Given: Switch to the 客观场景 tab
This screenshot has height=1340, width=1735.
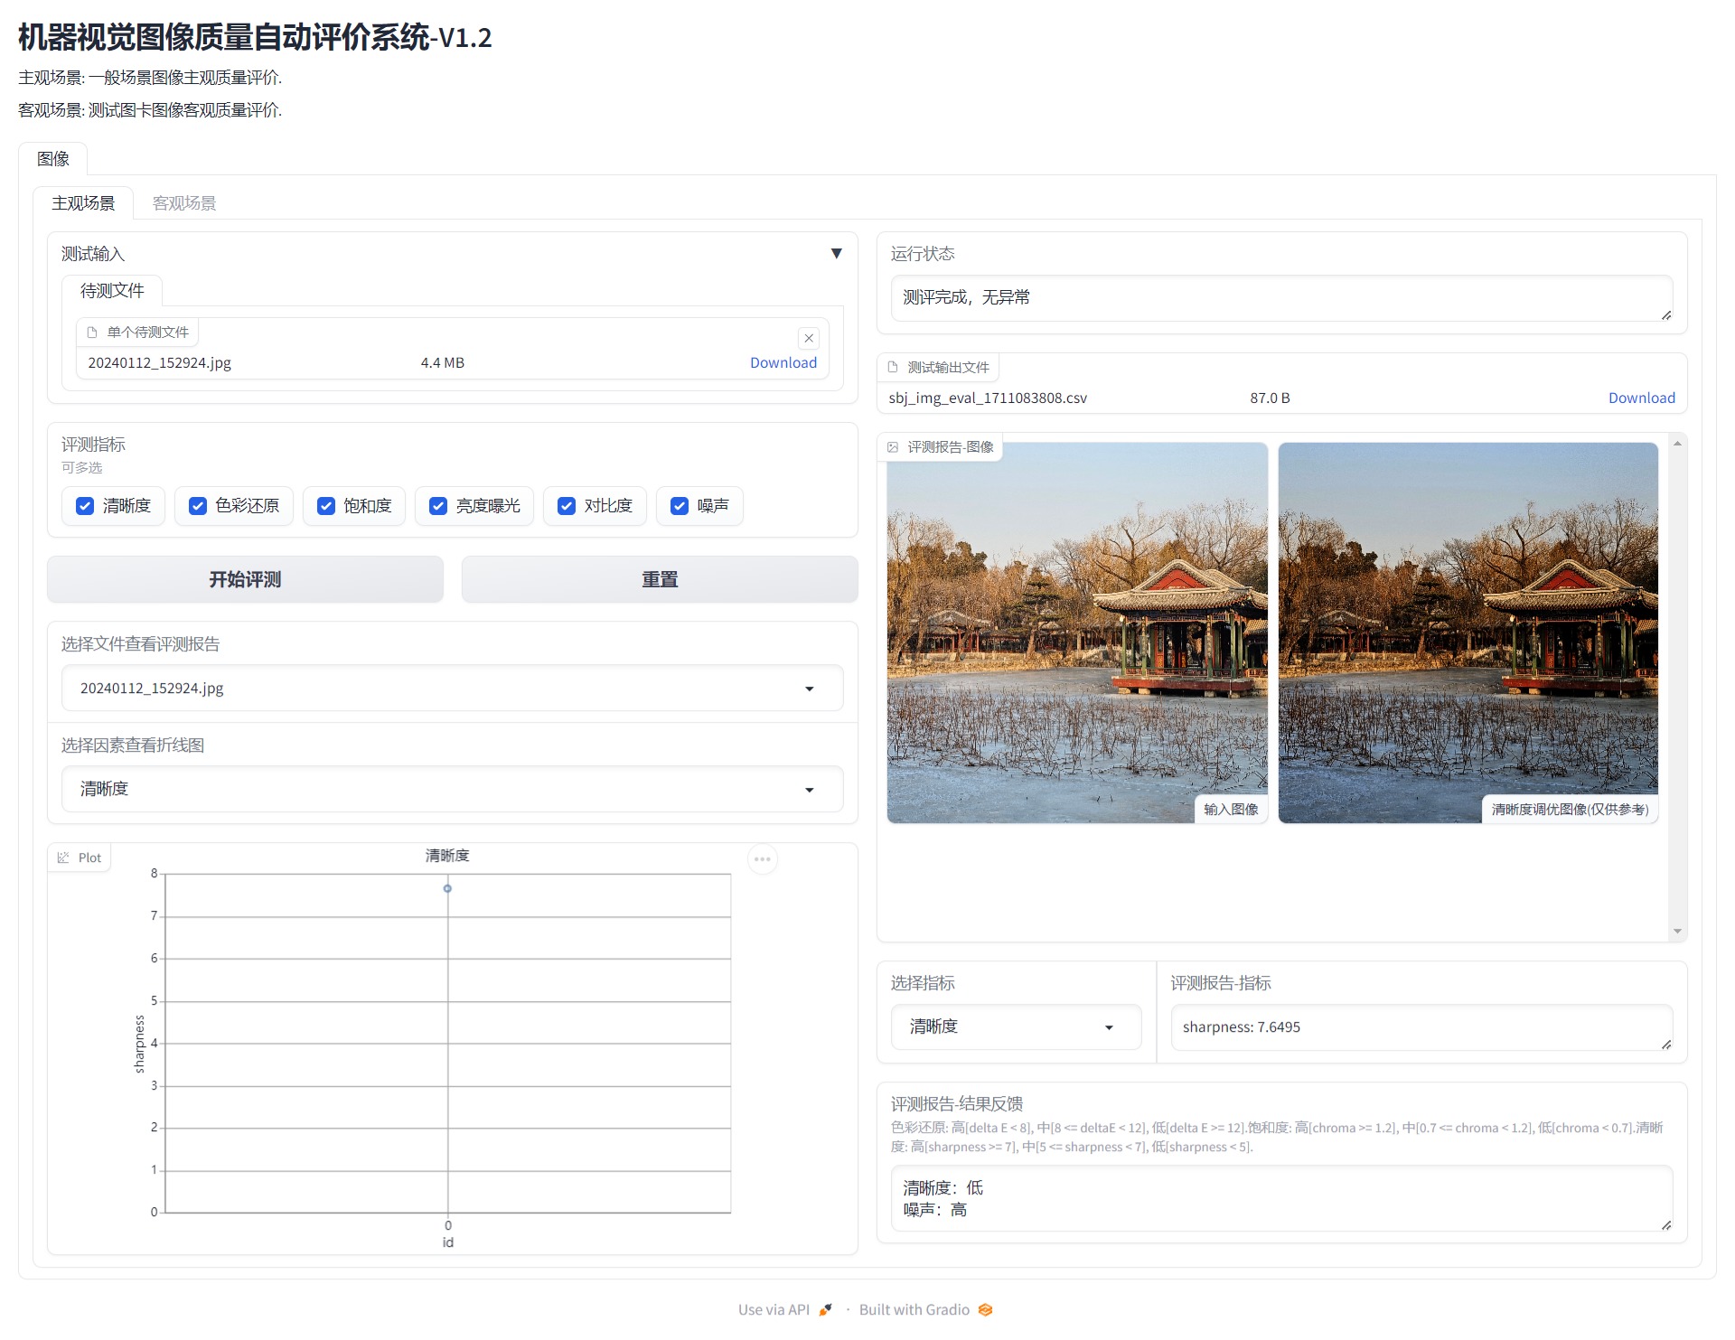Looking at the screenshot, I should pyautogui.click(x=184, y=203).
